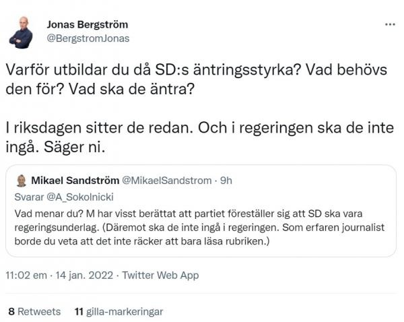Screen dimensions: 404x322
Task: Click the @BergstromJonas handle
Action: tap(88, 38)
